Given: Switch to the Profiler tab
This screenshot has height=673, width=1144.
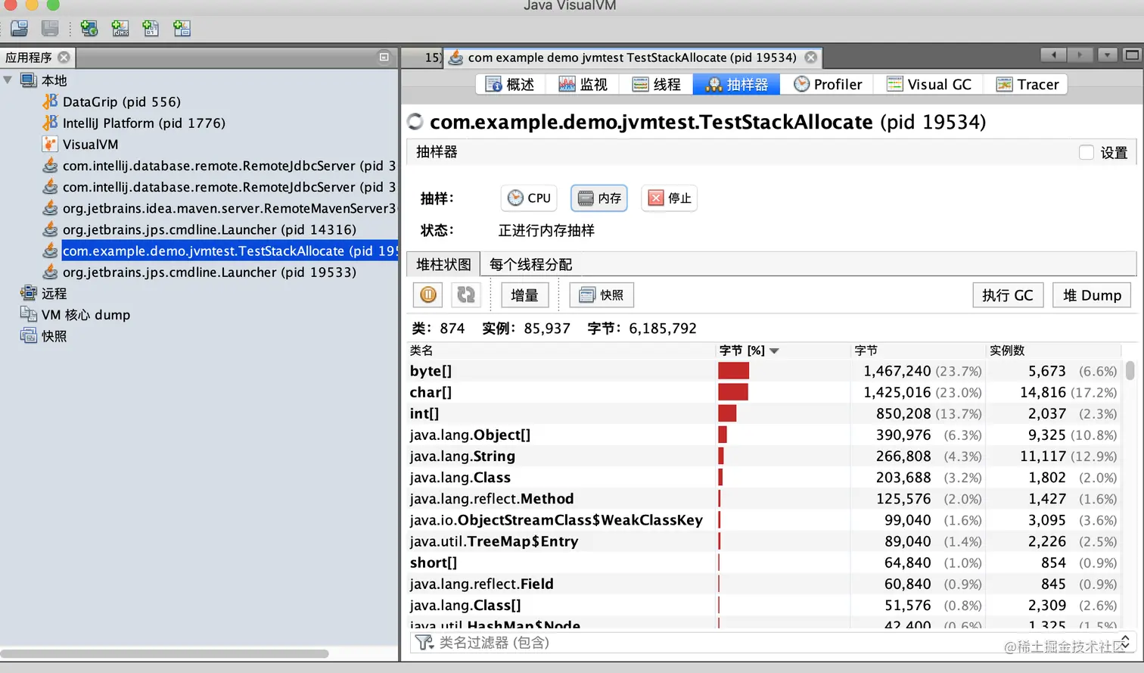Looking at the screenshot, I should click(x=827, y=84).
